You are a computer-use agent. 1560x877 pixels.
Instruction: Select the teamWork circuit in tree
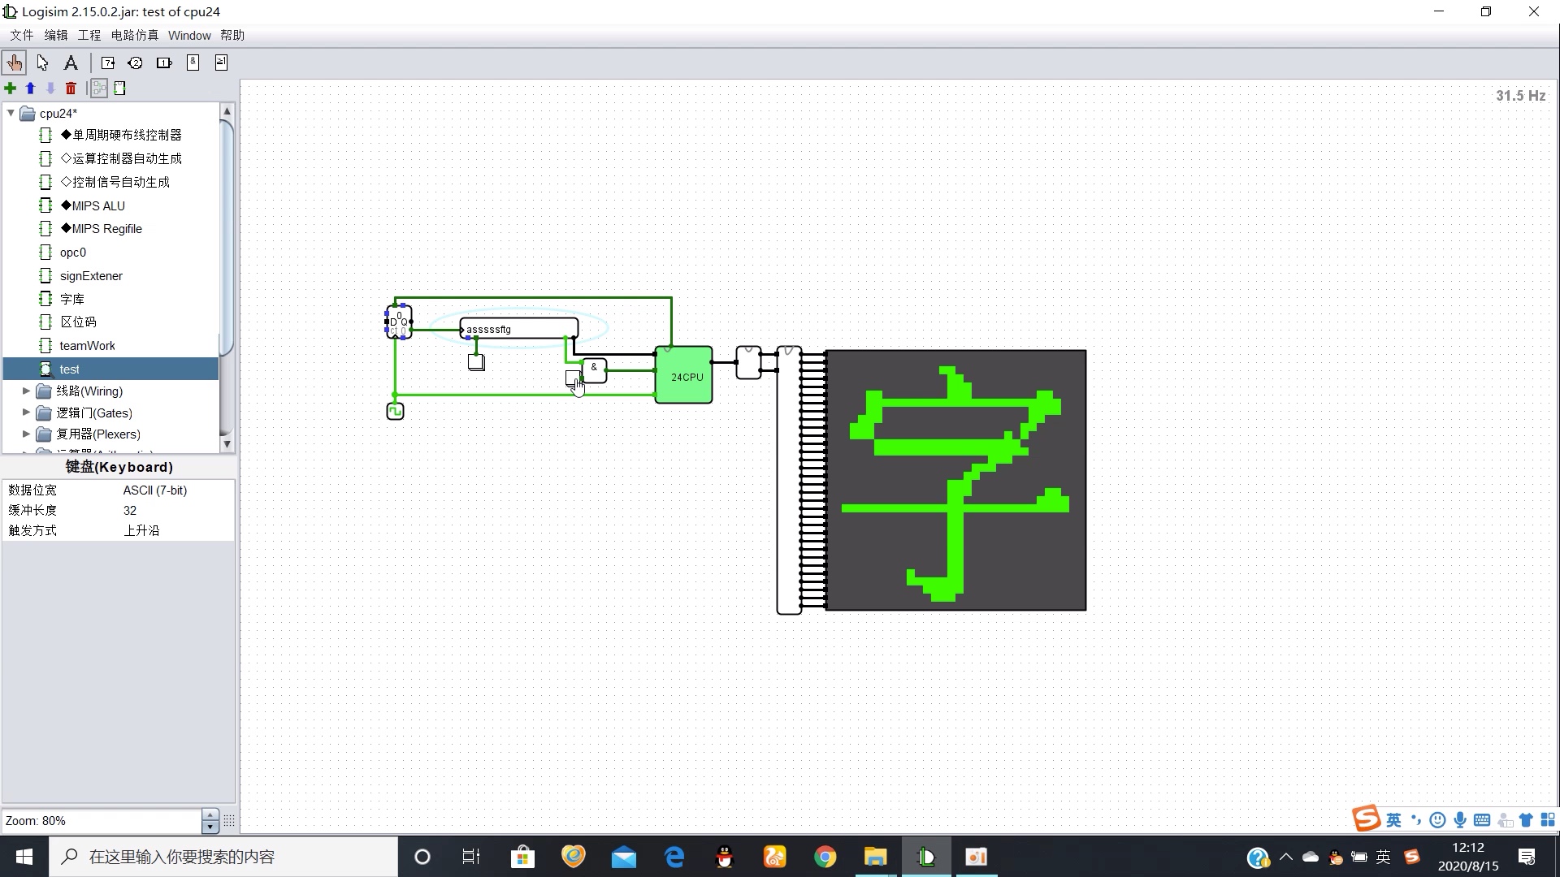coord(87,346)
